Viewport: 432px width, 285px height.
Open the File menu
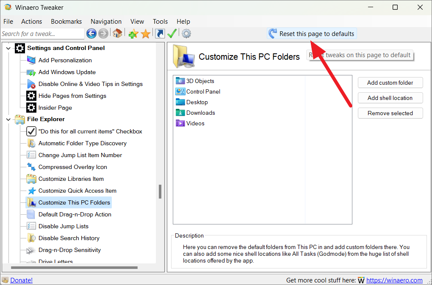[x=8, y=22]
